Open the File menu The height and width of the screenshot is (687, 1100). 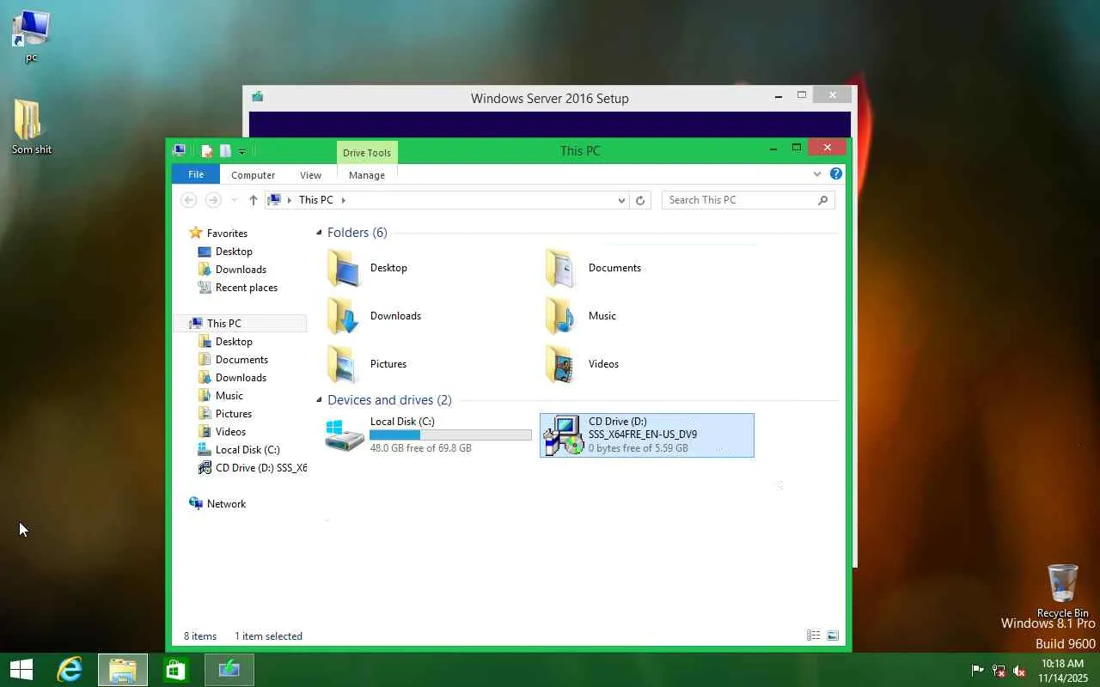[x=196, y=174]
